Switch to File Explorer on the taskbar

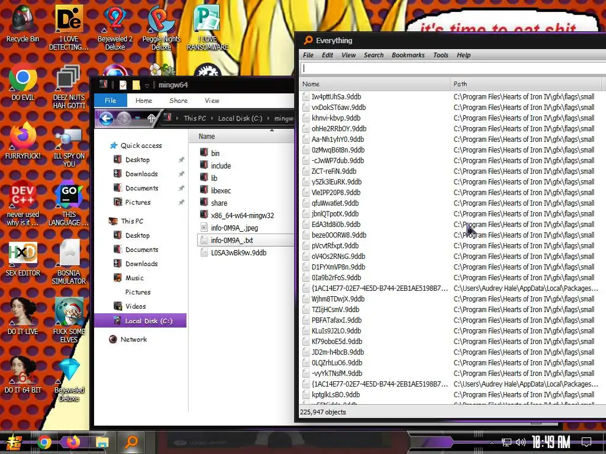pos(102,442)
